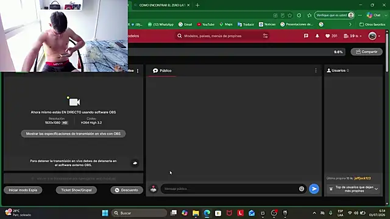
Task: Expand bookmarks overflow chevron
Action: click(x=350, y=24)
